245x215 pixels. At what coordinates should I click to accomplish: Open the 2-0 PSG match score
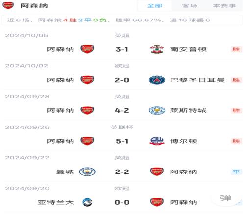click(x=122, y=80)
